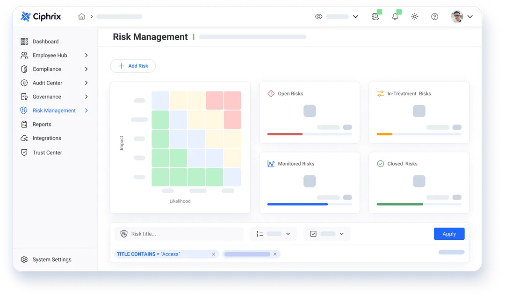
Task: Remove the second blurred filter chip
Action: pyautogui.click(x=275, y=254)
